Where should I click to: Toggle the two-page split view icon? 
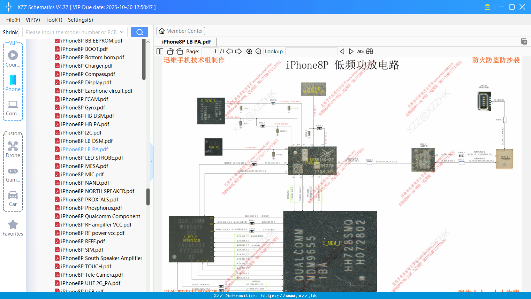point(160,51)
